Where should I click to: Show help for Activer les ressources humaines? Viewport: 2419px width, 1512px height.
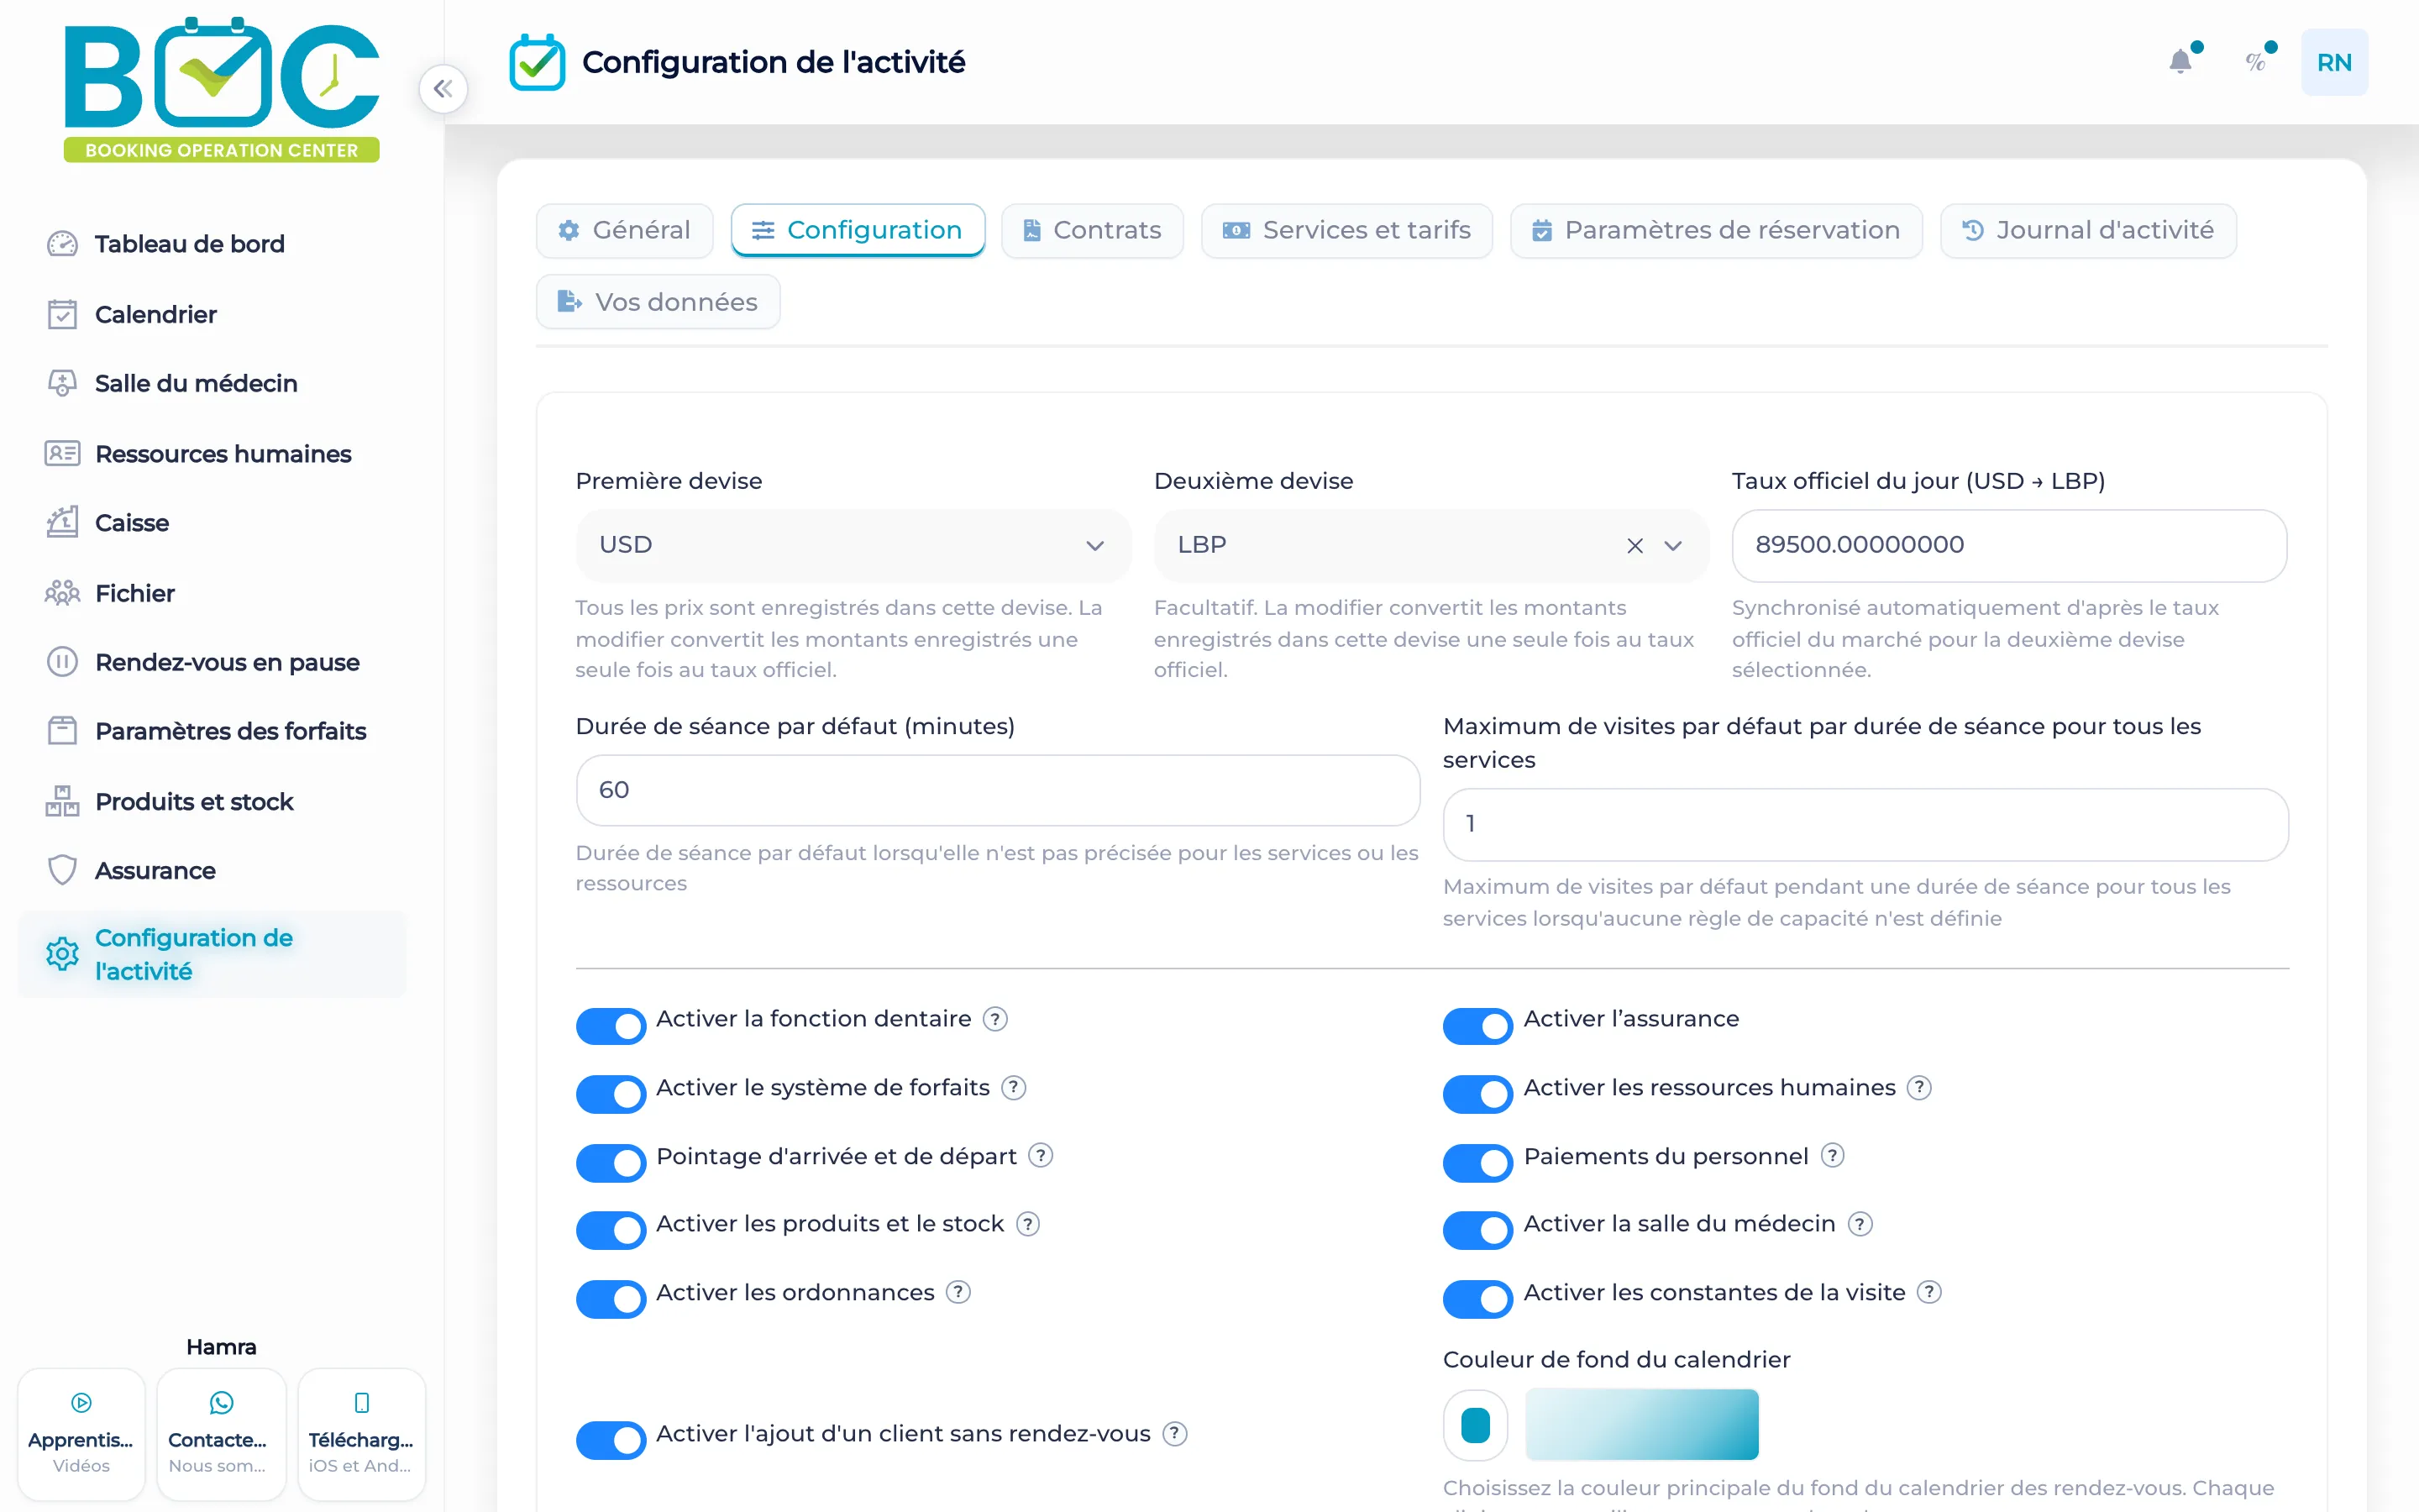[1919, 1088]
